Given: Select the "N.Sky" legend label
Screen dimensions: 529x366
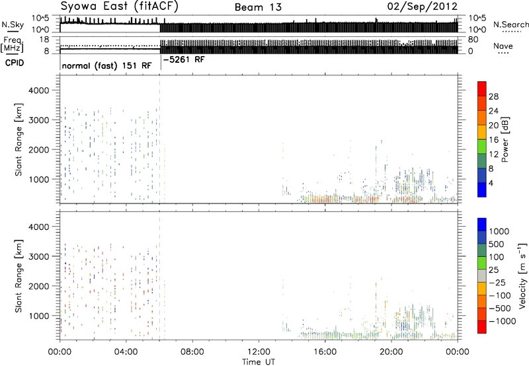Looking at the screenshot, I should coord(13,24).
